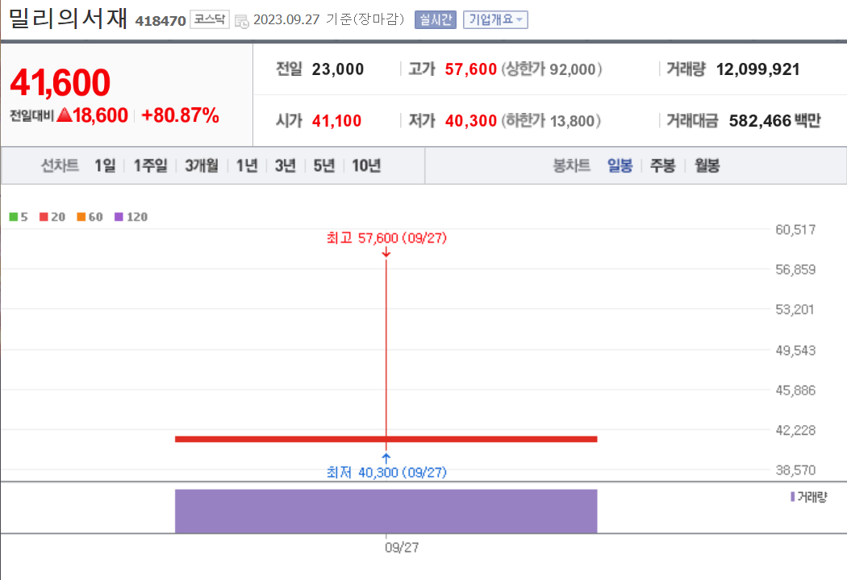Click the 고가 value 57,600

[x=470, y=69]
